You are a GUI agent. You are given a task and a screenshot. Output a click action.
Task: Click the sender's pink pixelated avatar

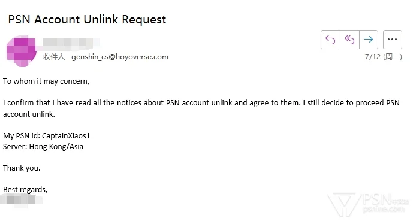[x=21, y=51]
